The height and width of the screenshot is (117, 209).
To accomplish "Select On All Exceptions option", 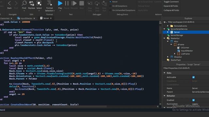I will pos(110,6).
